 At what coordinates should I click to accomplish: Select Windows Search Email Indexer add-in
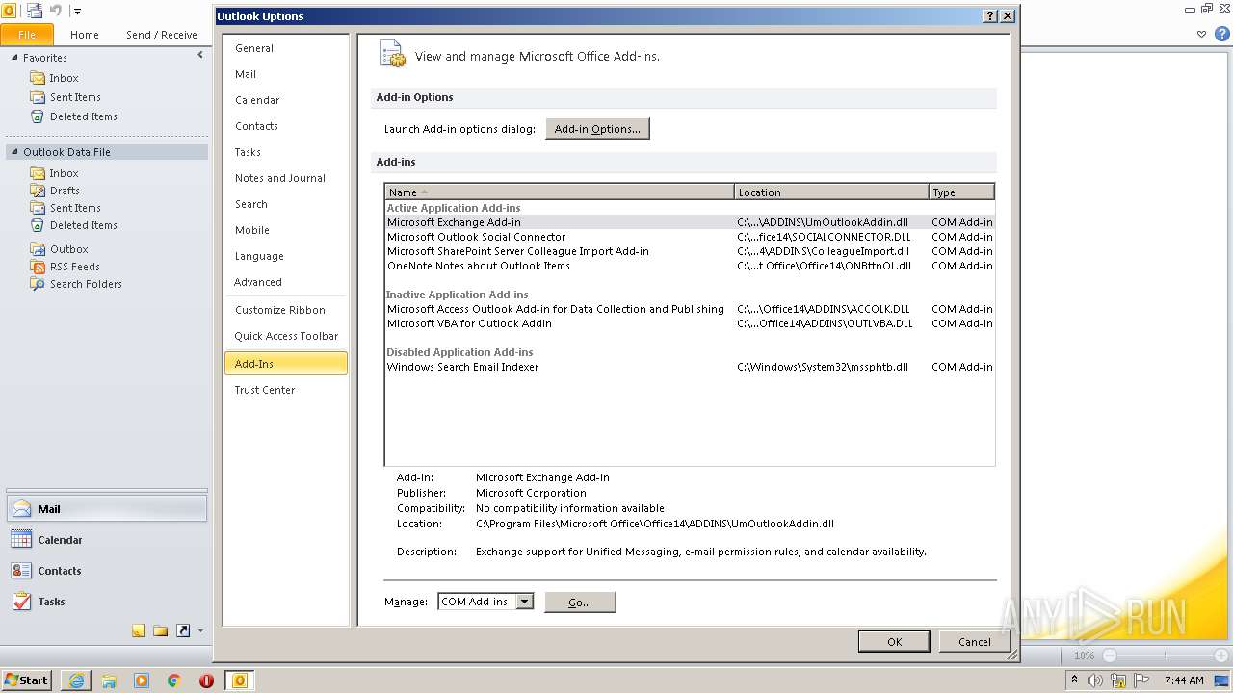coord(689,367)
